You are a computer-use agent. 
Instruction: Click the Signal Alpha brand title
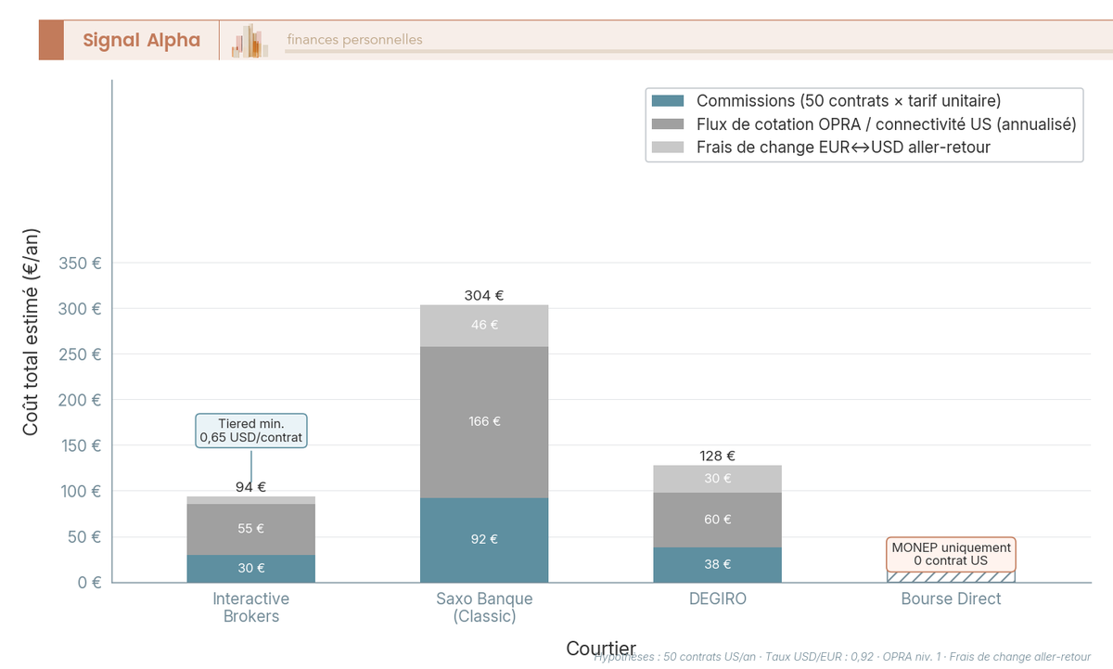(x=141, y=40)
